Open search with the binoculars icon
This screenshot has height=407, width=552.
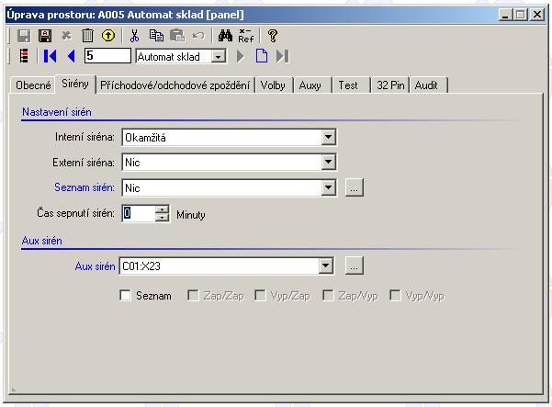pyautogui.click(x=225, y=36)
